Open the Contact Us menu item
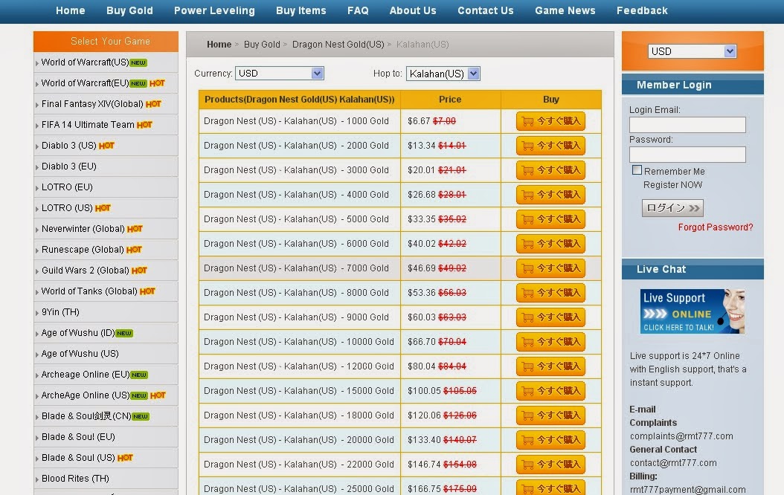The width and height of the screenshot is (784, 495). coord(486,10)
